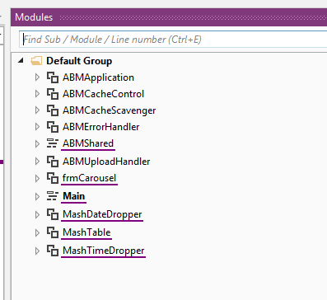This screenshot has height=300, width=327.
Task: Expand the MashTable module node
Action: pyautogui.click(x=37, y=232)
